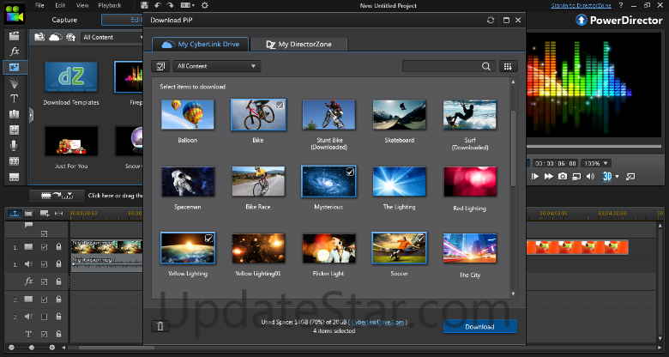Open the library All Content dropdown
Image resolution: width=669 pixels, height=357 pixels.
(x=112, y=37)
